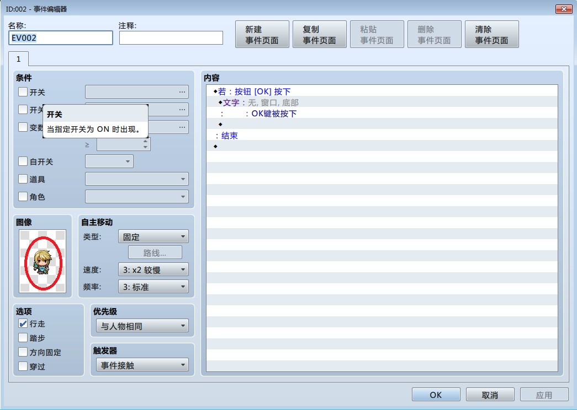Enable the 道具 condition checkbox
The height and width of the screenshot is (410, 577).
(x=23, y=179)
